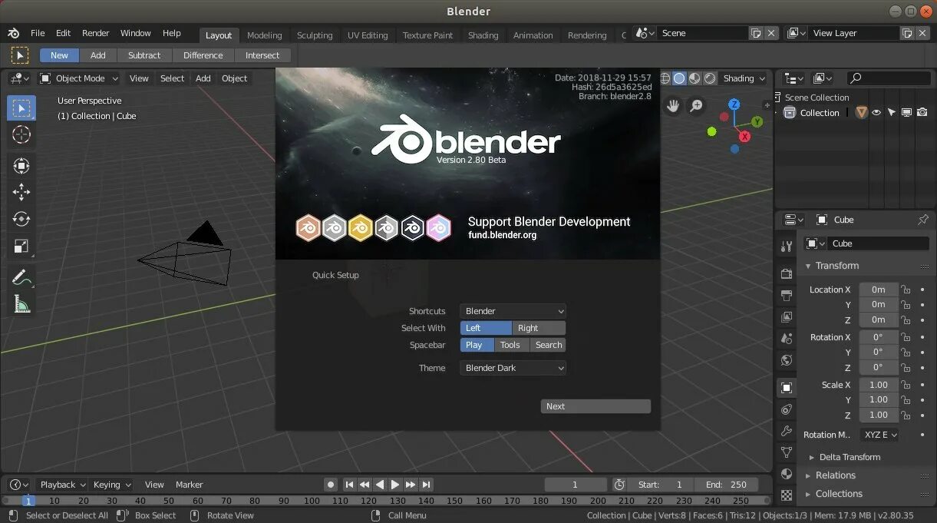This screenshot has height=523, width=937.
Task: Click the zoom magnifier icon in viewport
Action: [x=696, y=106]
